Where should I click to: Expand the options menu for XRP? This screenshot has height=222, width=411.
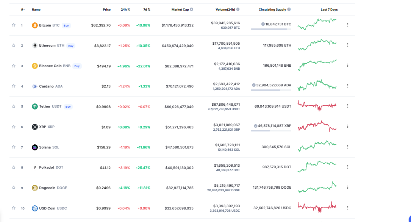[x=348, y=126]
